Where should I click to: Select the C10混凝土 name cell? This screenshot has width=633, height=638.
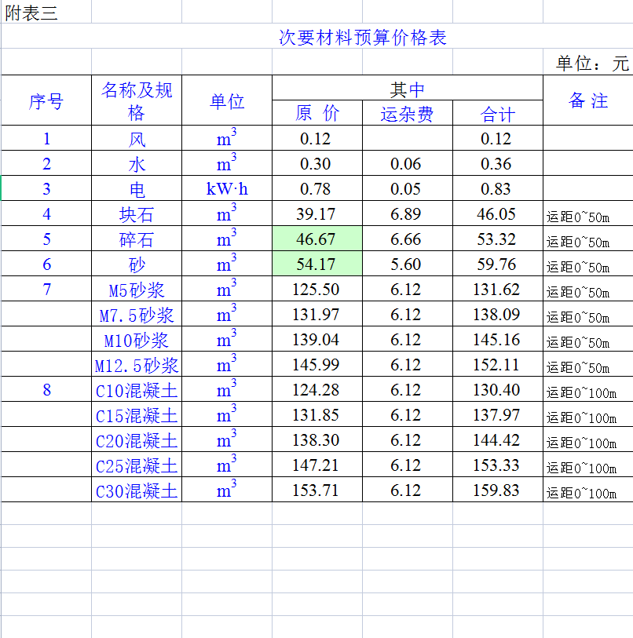pos(137,390)
